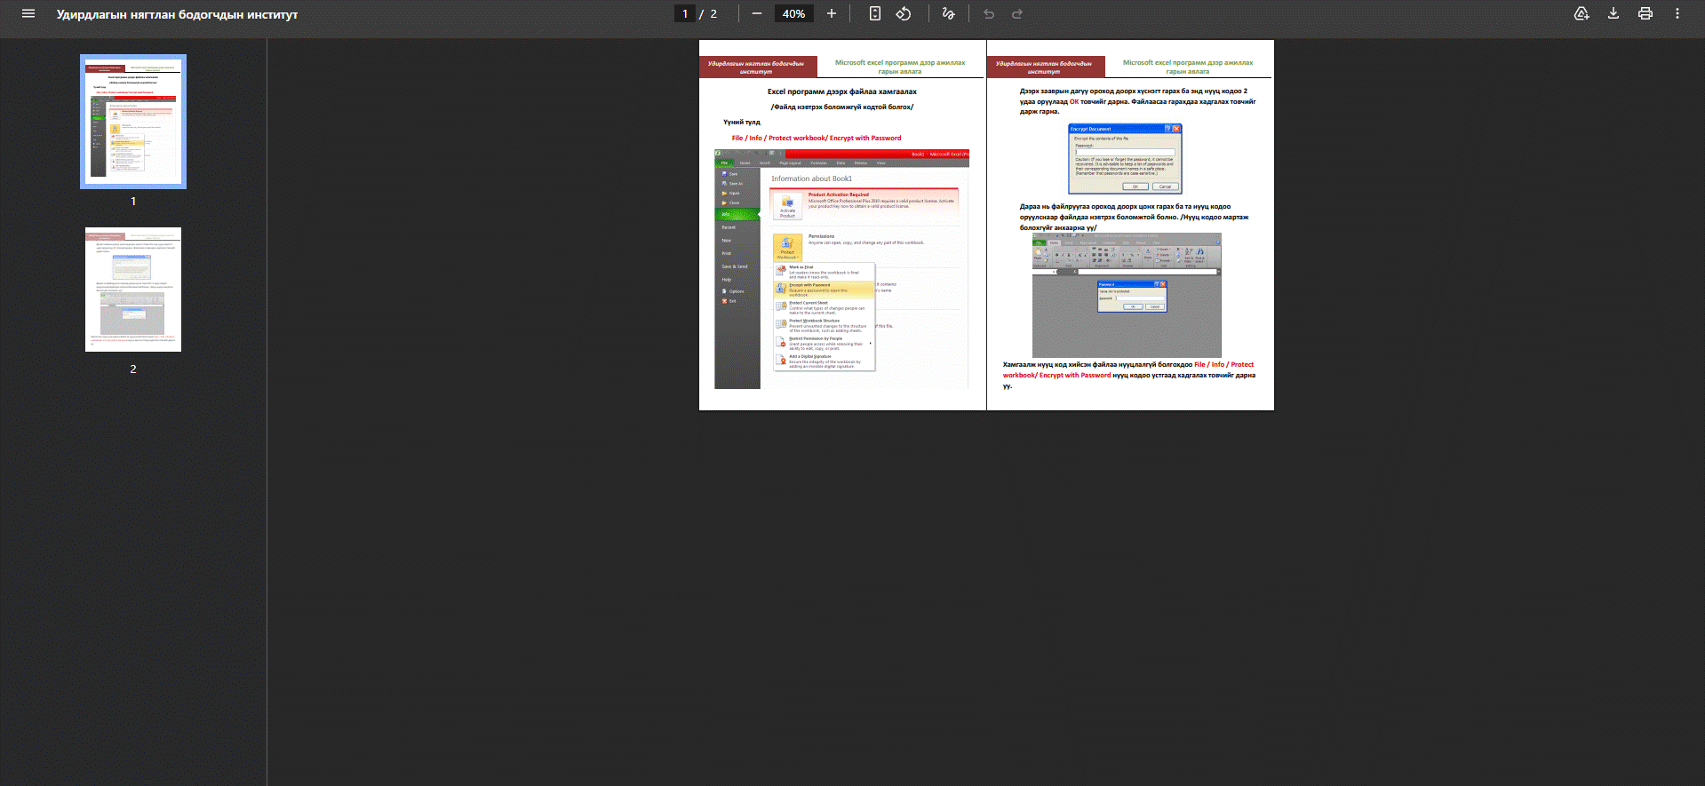The width and height of the screenshot is (1705, 786).
Task: Save the PDF to Google Drive
Action: [1582, 14]
